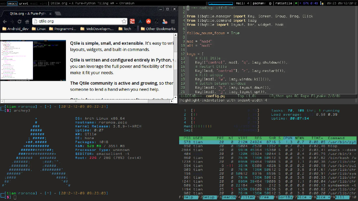Click the horizontal scrollbar left arrow
358x201 pixels.
[2, 101]
